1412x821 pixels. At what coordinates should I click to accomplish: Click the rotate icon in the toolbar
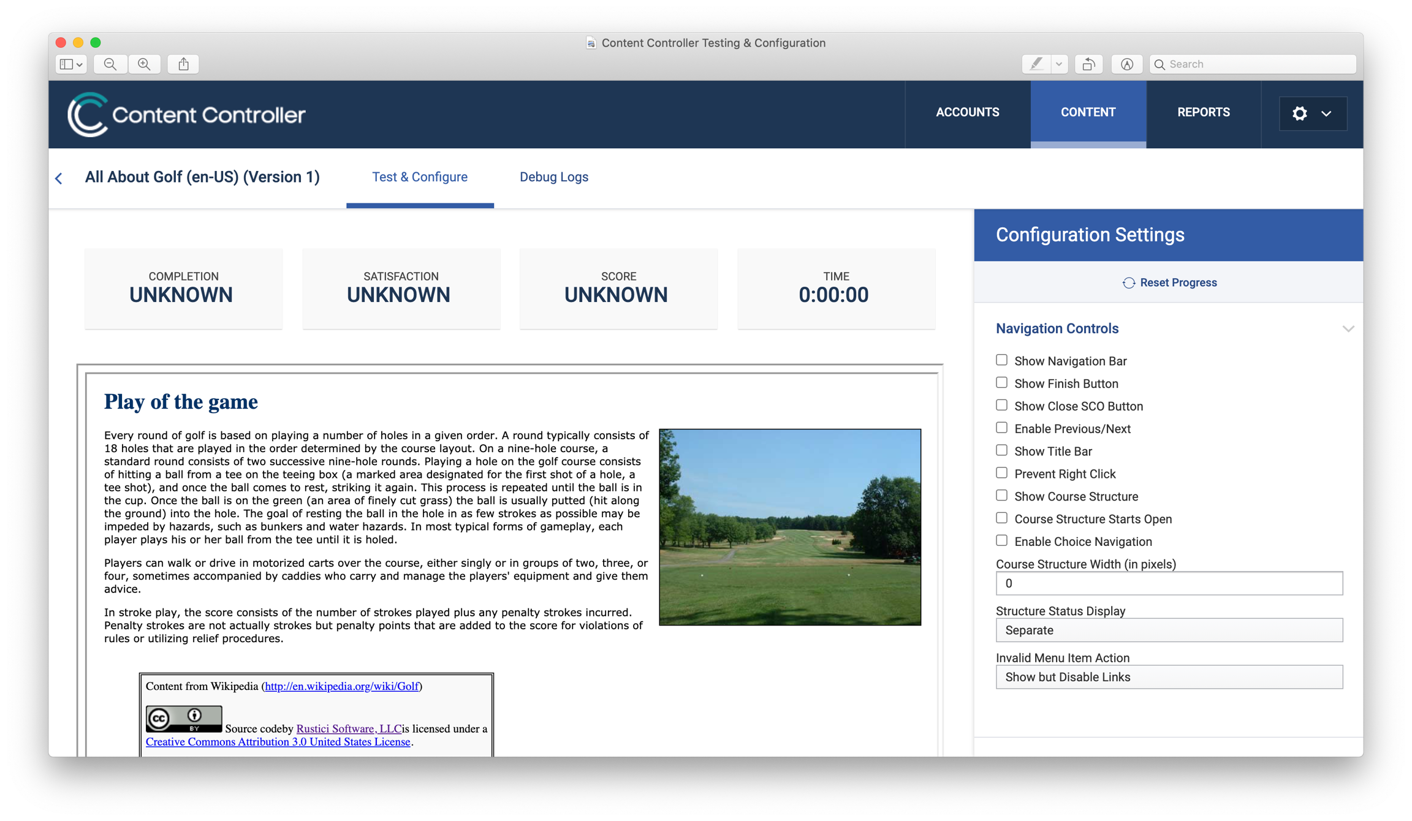coord(1088,64)
